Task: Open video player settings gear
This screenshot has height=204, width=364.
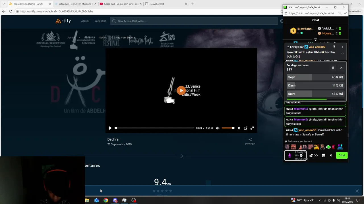Action: point(239,128)
